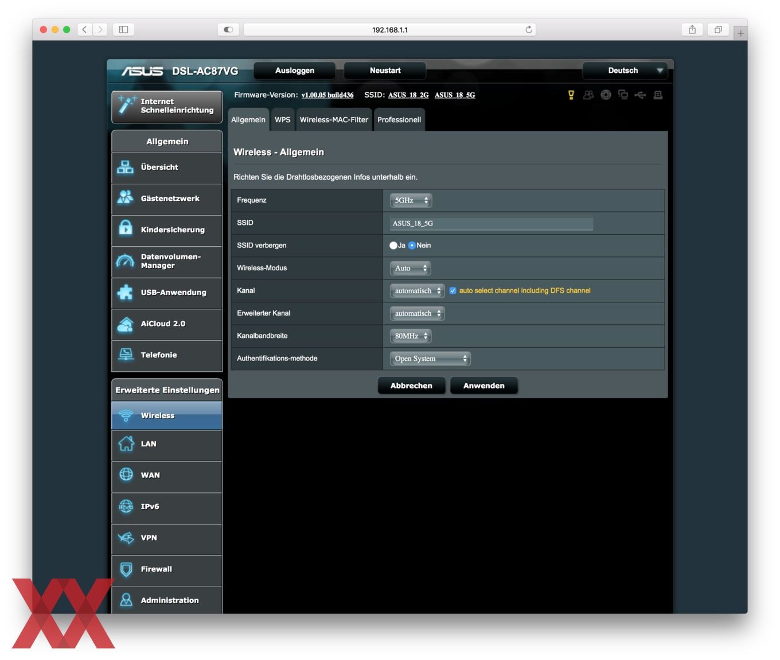Click the guest network users status icon
This screenshot has width=780, height=660.
588,95
